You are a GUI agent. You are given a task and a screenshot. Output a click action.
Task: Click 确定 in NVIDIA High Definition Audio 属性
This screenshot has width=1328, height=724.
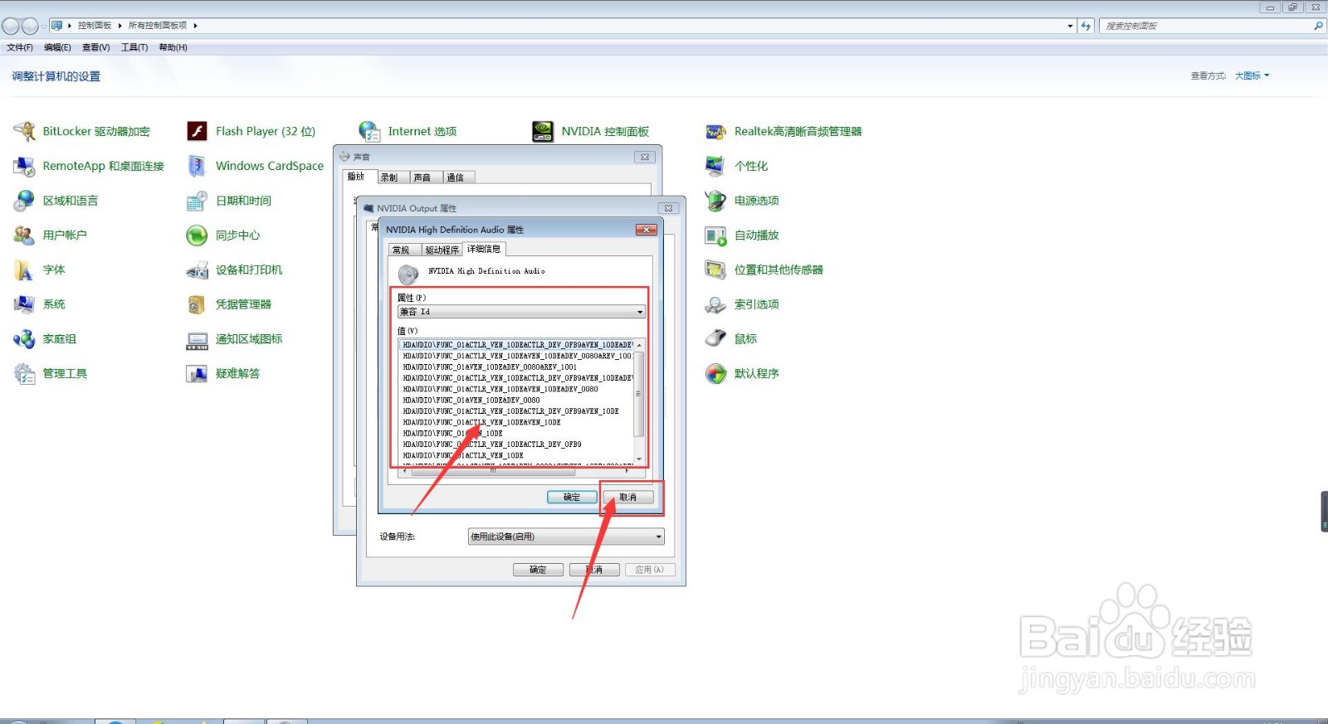tap(572, 497)
